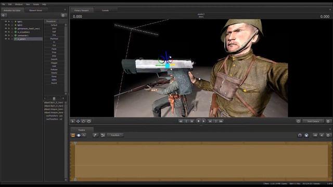Open the viewport settings gear
Viewport: 333px width, 187px height.
[328, 122]
